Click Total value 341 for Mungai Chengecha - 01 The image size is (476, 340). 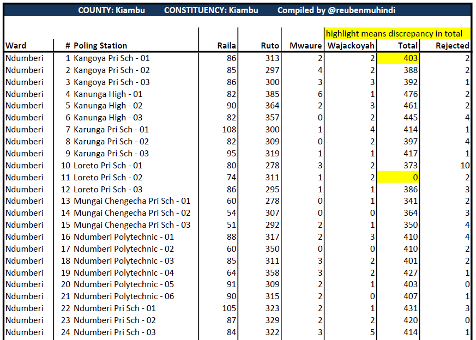tap(411, 201)
